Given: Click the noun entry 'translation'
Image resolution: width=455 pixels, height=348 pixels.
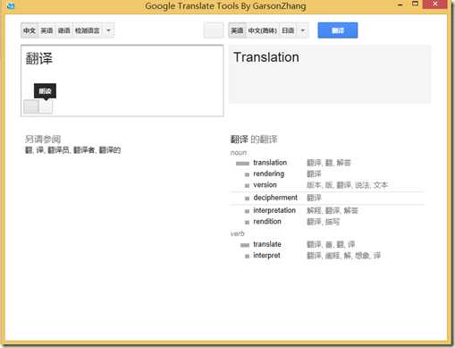Looking at the screenshot, I should tap(270, 163).
